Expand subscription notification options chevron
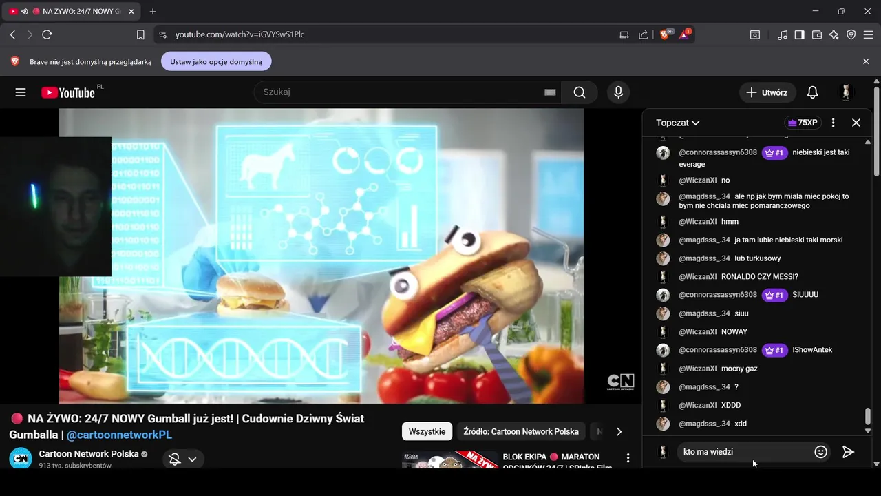This screenshot has width=881, height=496. click(192, 459)
